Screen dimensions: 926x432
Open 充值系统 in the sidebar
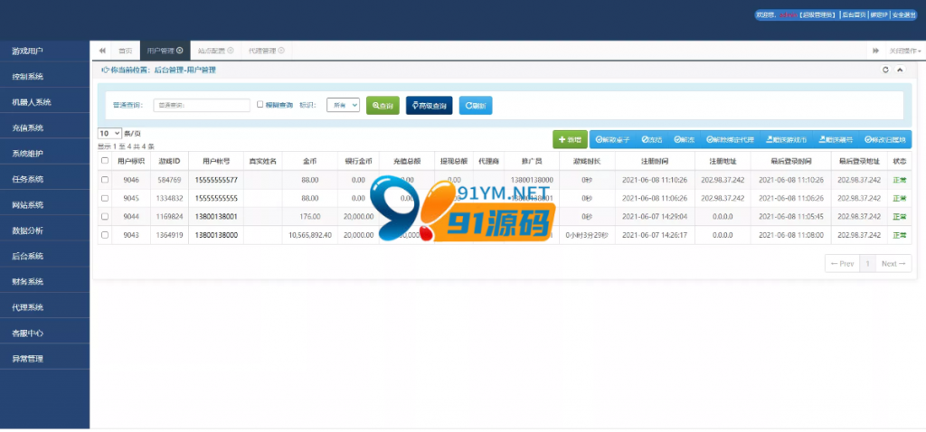45,128
